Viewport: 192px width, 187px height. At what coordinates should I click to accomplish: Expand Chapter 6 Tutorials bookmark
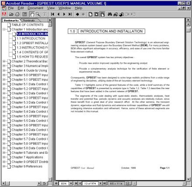(4, 152)
